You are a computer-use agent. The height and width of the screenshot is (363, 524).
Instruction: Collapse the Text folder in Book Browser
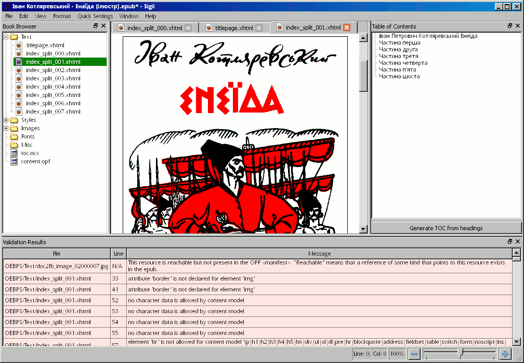[6, 37]
